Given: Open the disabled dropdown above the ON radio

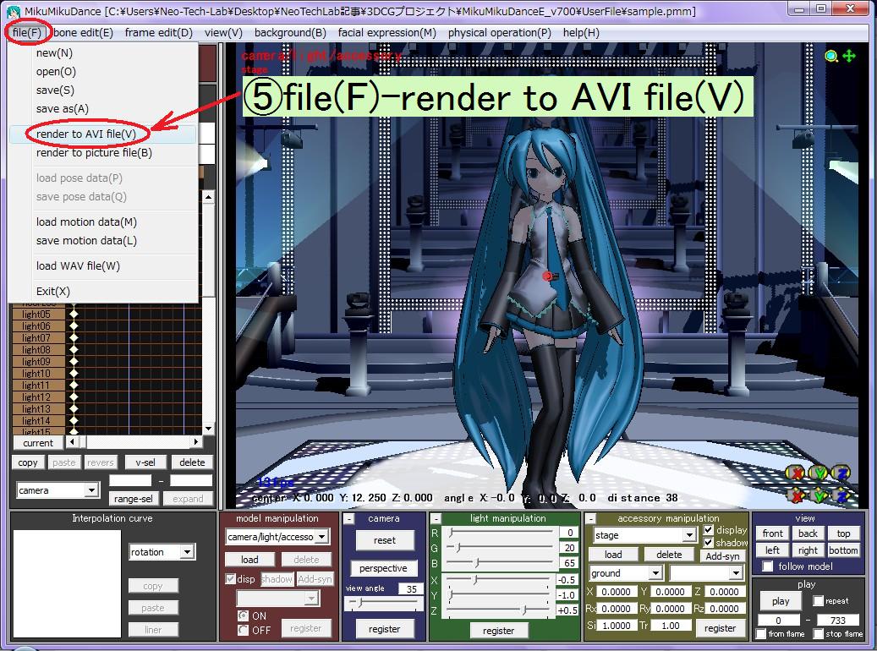Looking at the screenshot, I should click(278, 599).
